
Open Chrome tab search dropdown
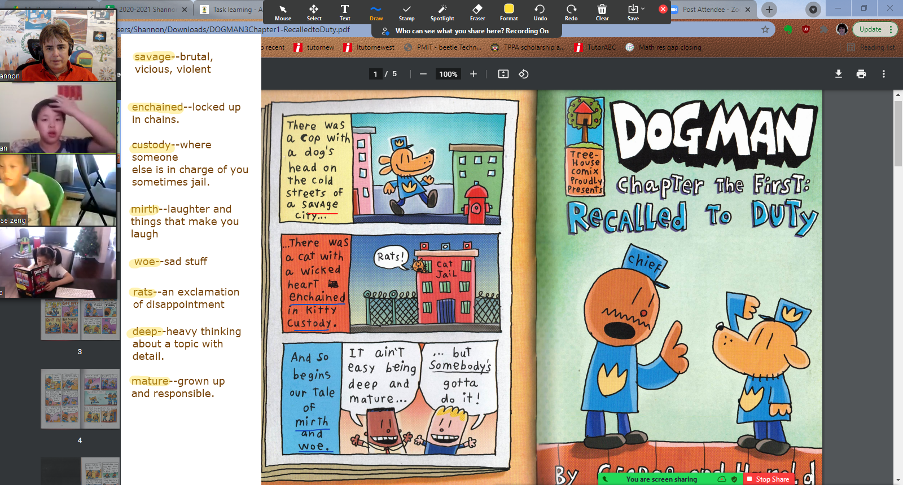pos(813,10)
